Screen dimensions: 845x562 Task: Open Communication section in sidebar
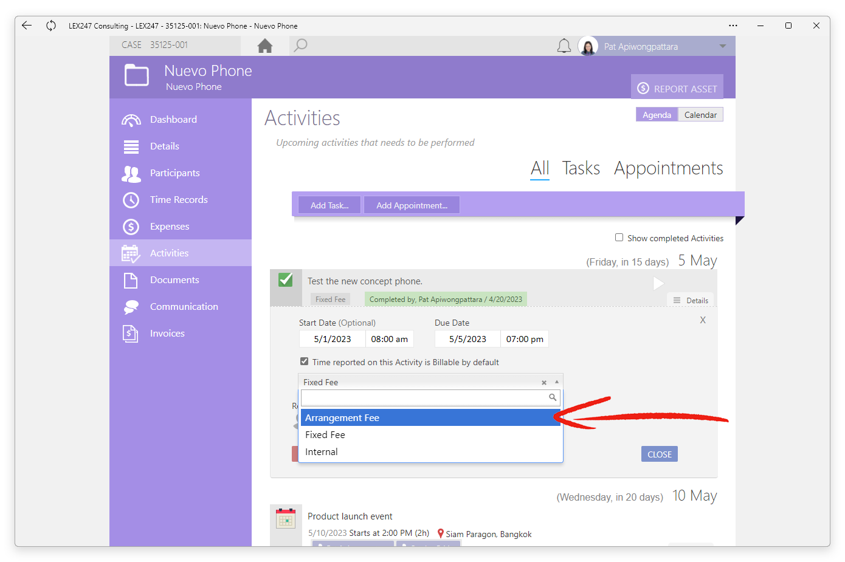point(181,307)
